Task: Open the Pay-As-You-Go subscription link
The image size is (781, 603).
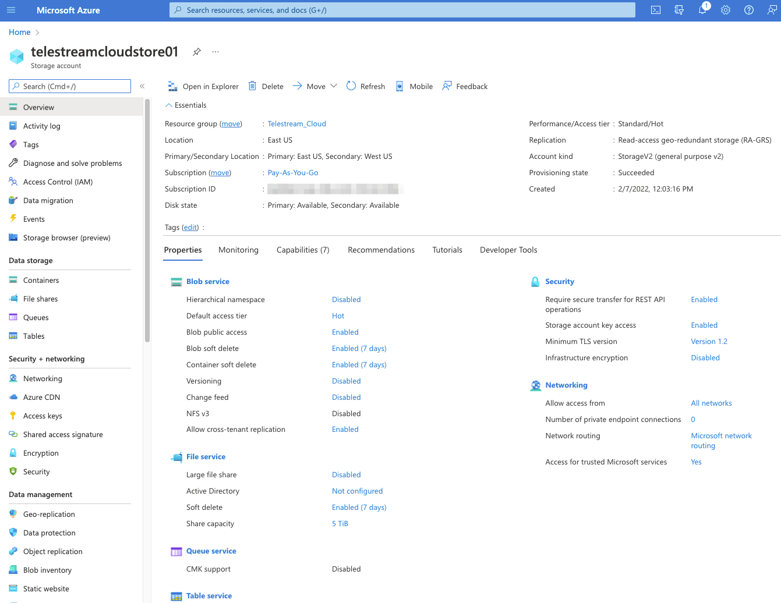Action: (293, 172)
